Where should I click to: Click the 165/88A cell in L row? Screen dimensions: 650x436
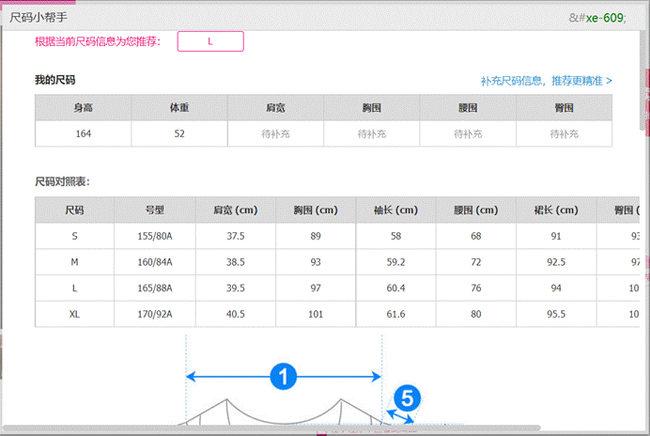[x=155, y=288]
